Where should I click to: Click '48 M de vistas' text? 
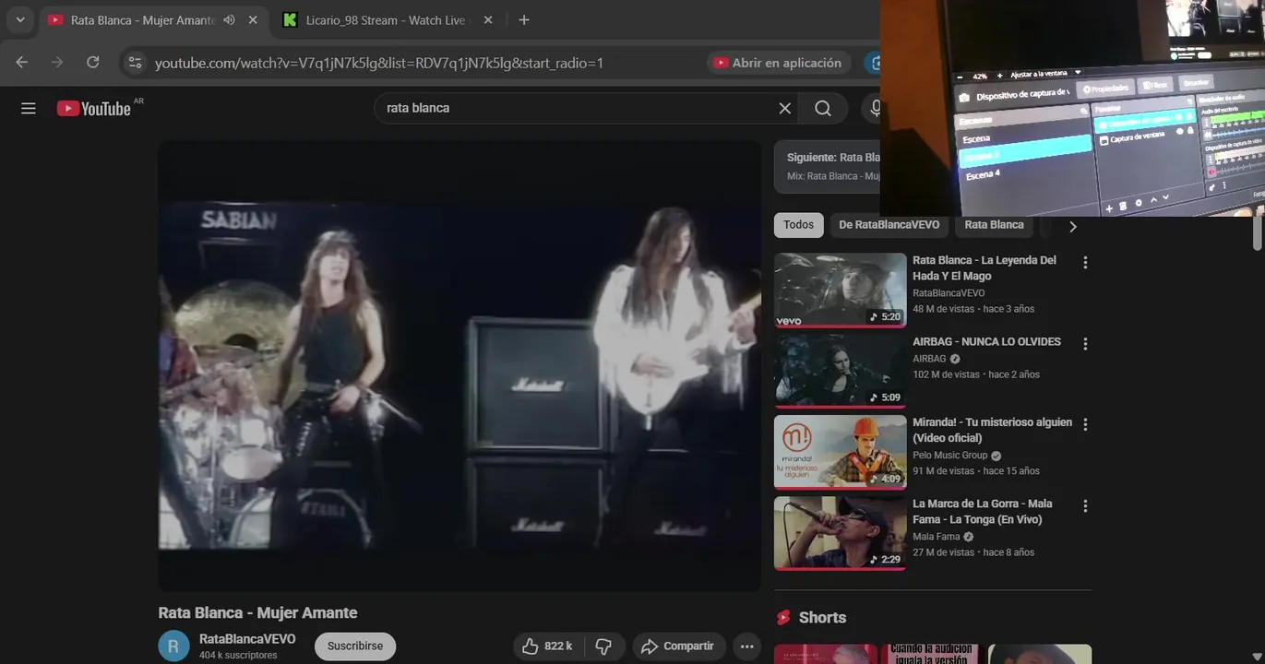943,309
